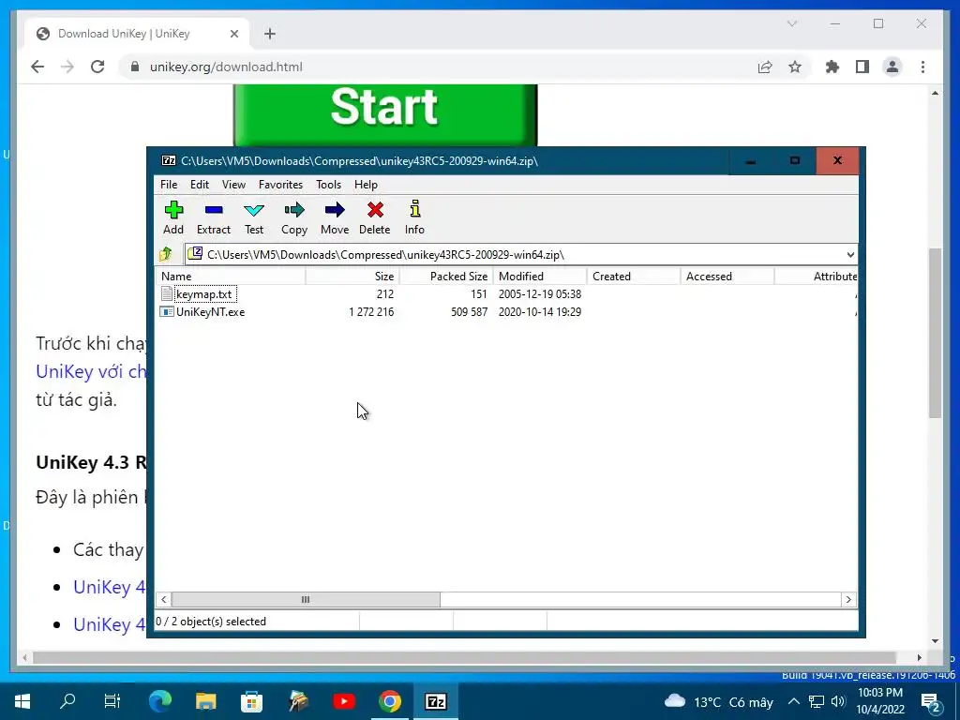The height and width of the screenshot is (720, 960).
Task: Click the UniKeyNT.exe file icon
Action: (x=167, y=311)
